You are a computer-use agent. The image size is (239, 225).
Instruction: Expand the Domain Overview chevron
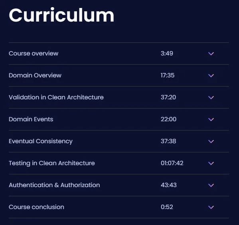(x=211, y=76)
